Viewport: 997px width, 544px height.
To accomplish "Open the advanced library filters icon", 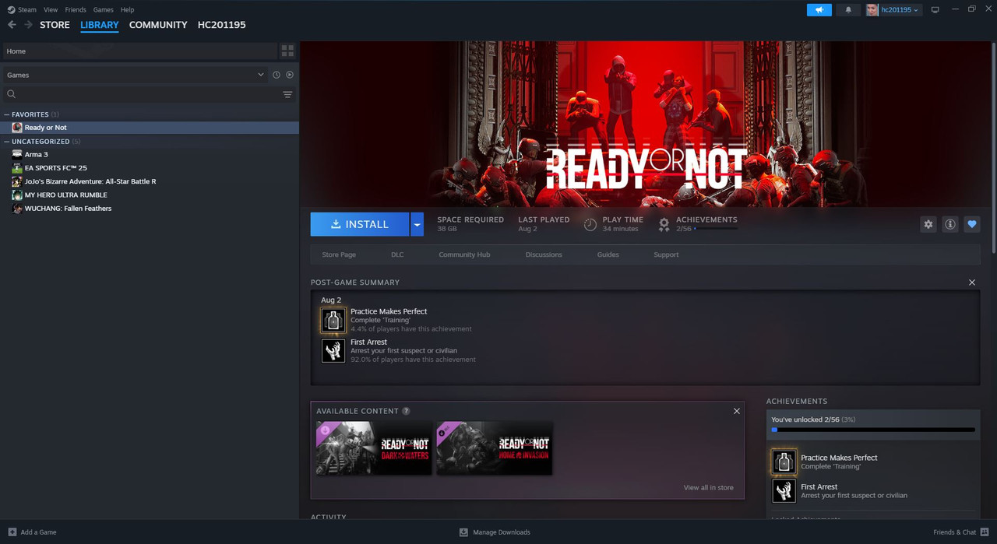I will (287, 94).
